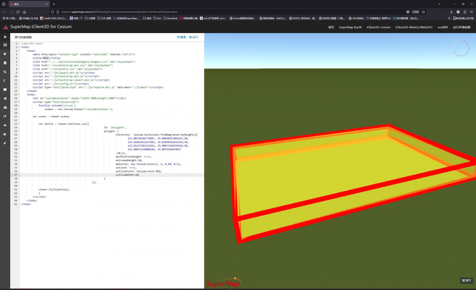This screenshot has height=290, width=476.
Task: Click the browser address bar URL
Action: point(119,12)
